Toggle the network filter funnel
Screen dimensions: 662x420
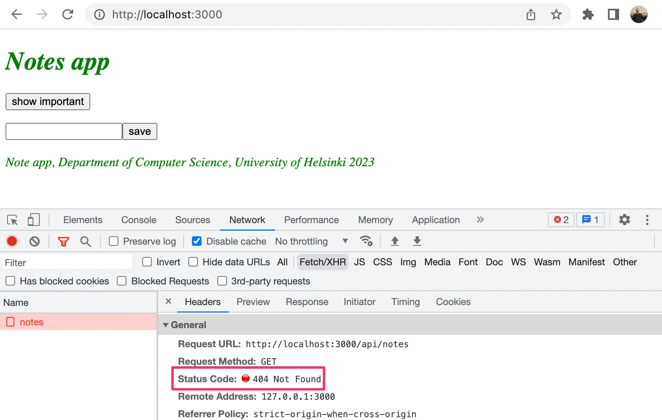64,241
